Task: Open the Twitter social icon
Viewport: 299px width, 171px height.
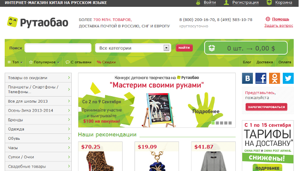Action: pos(288,78)
